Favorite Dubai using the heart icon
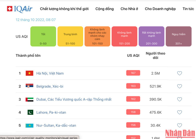 [x=179, y=99]
